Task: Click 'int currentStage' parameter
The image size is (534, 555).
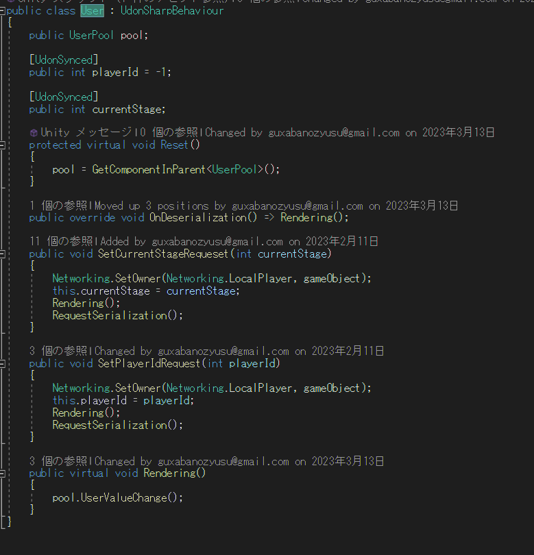Action: pyautogui.click(x=282, y=254)
